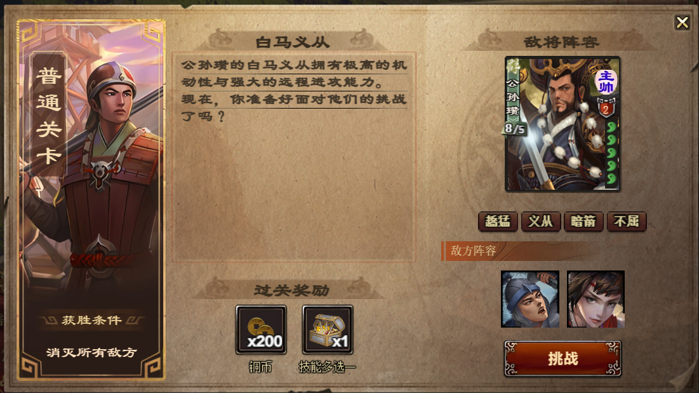699x393 pixels.
Task: Click the red shield level 2 icon
Action: tap(606, 109)
